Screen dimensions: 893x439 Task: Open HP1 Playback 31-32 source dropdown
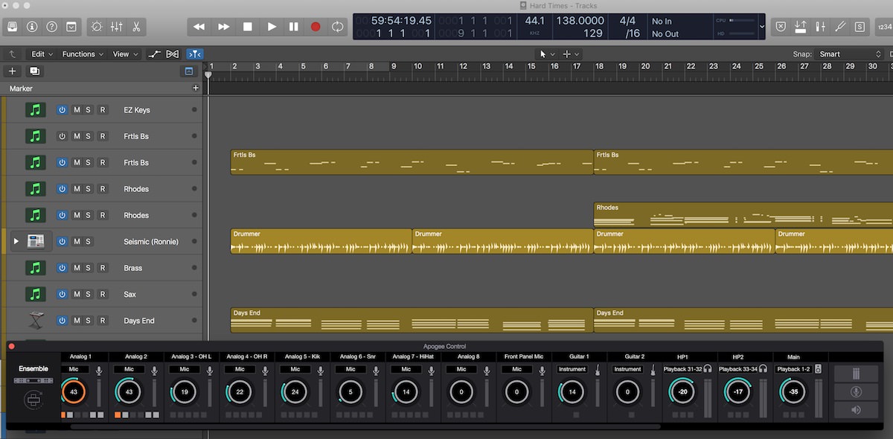682,369
